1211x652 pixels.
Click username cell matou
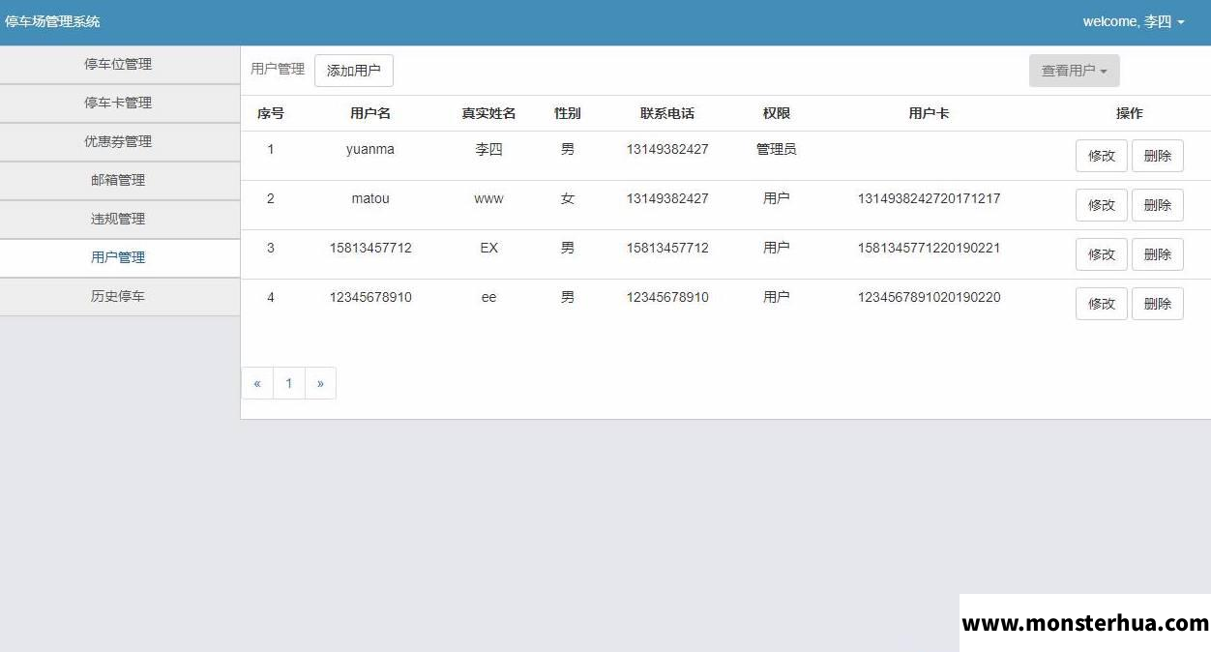pyautogui.click(x=370, y=198)
